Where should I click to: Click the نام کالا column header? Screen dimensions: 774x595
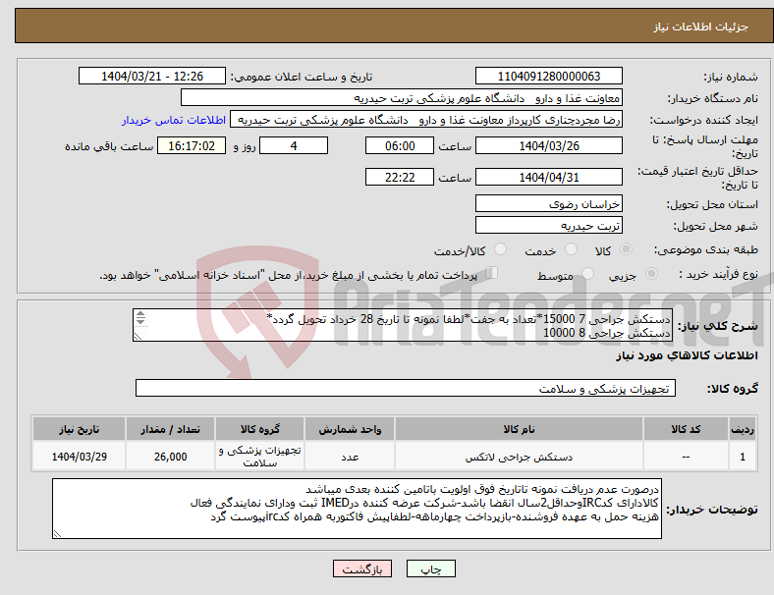[x=519, y=429]
